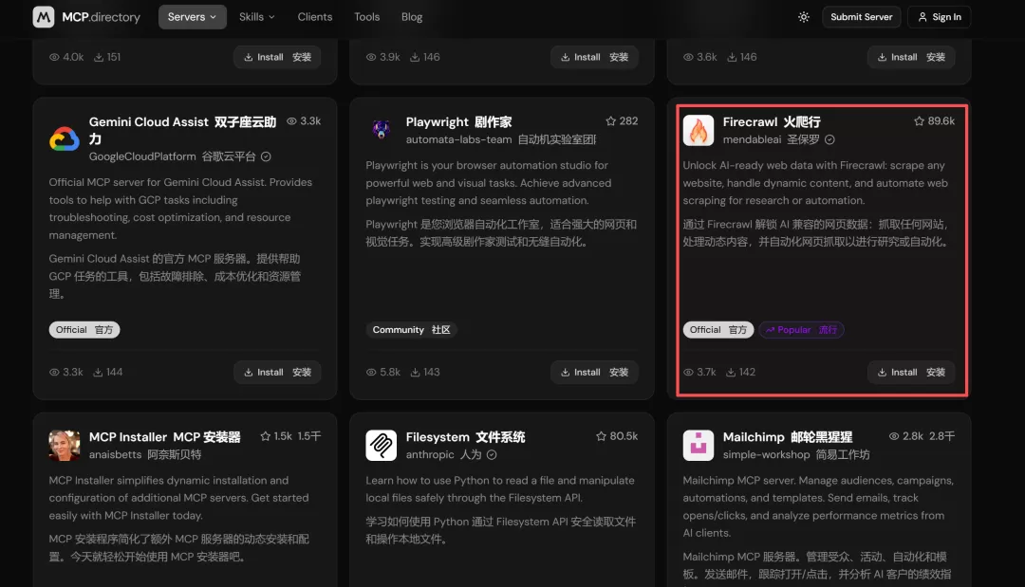The height and width of the screenshot is (587, 1025).
Task: Click the Filesystem description text
Action: [x=500, y=510]
